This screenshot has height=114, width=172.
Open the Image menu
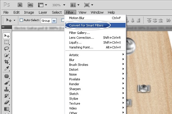tap(29, 13)
